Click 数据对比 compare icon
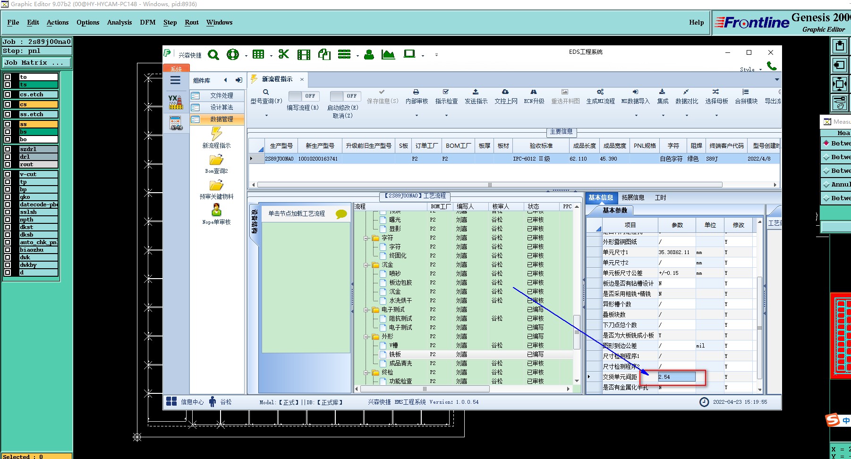Viewport: 851px width, 459px height. pyautogui.click(x=686, y=92)
